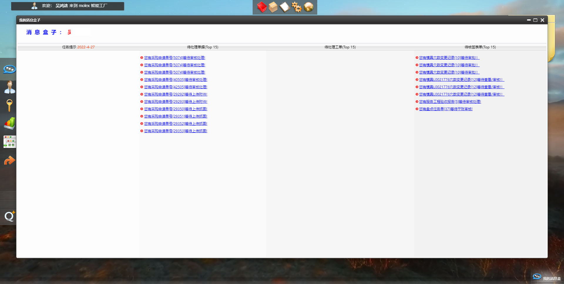Open the cardboard box icon
Screen dimensions: 564x284
click(x=273, y=7)
